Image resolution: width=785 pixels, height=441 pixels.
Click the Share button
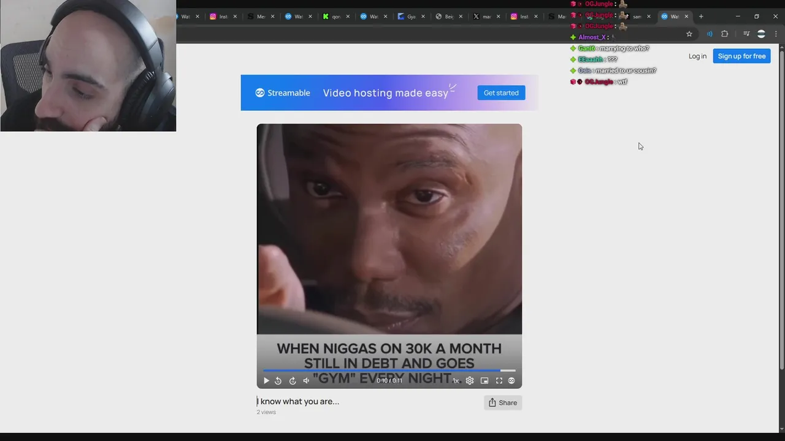[x=503, y=402]
